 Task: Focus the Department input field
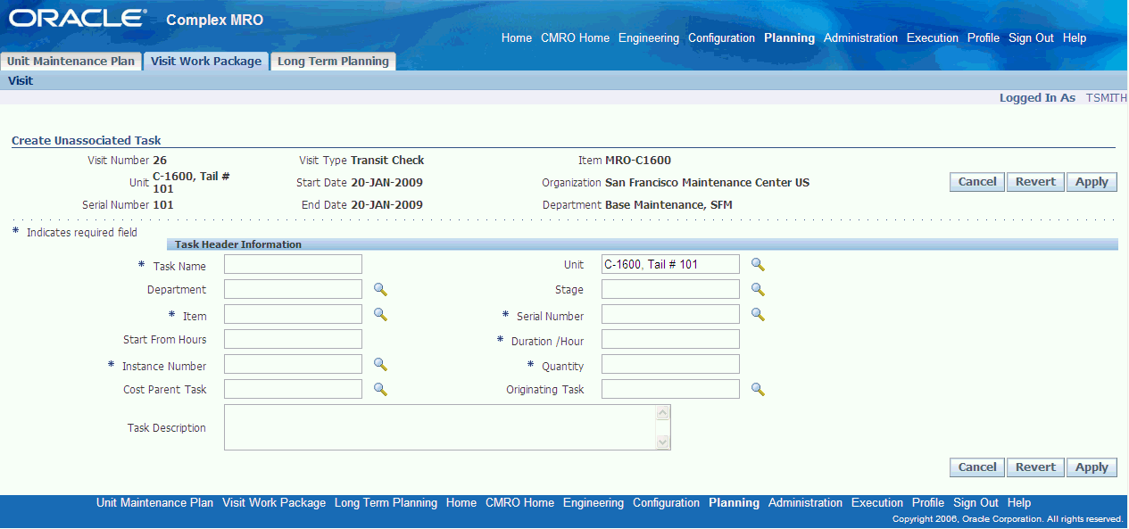tap(293, 289)
